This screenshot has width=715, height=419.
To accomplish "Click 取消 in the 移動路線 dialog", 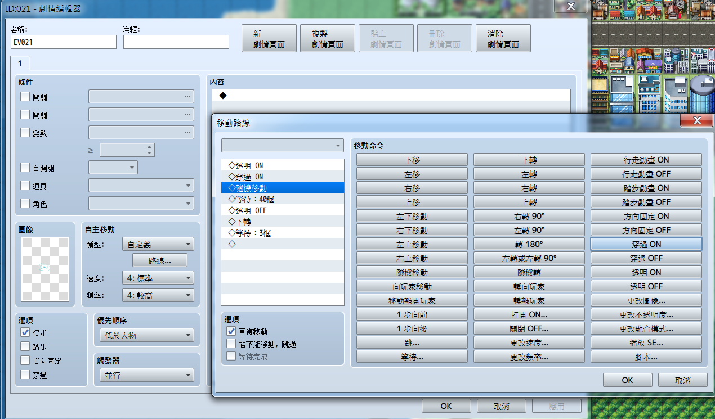I will pyautogui.click(x=683, y=380).
